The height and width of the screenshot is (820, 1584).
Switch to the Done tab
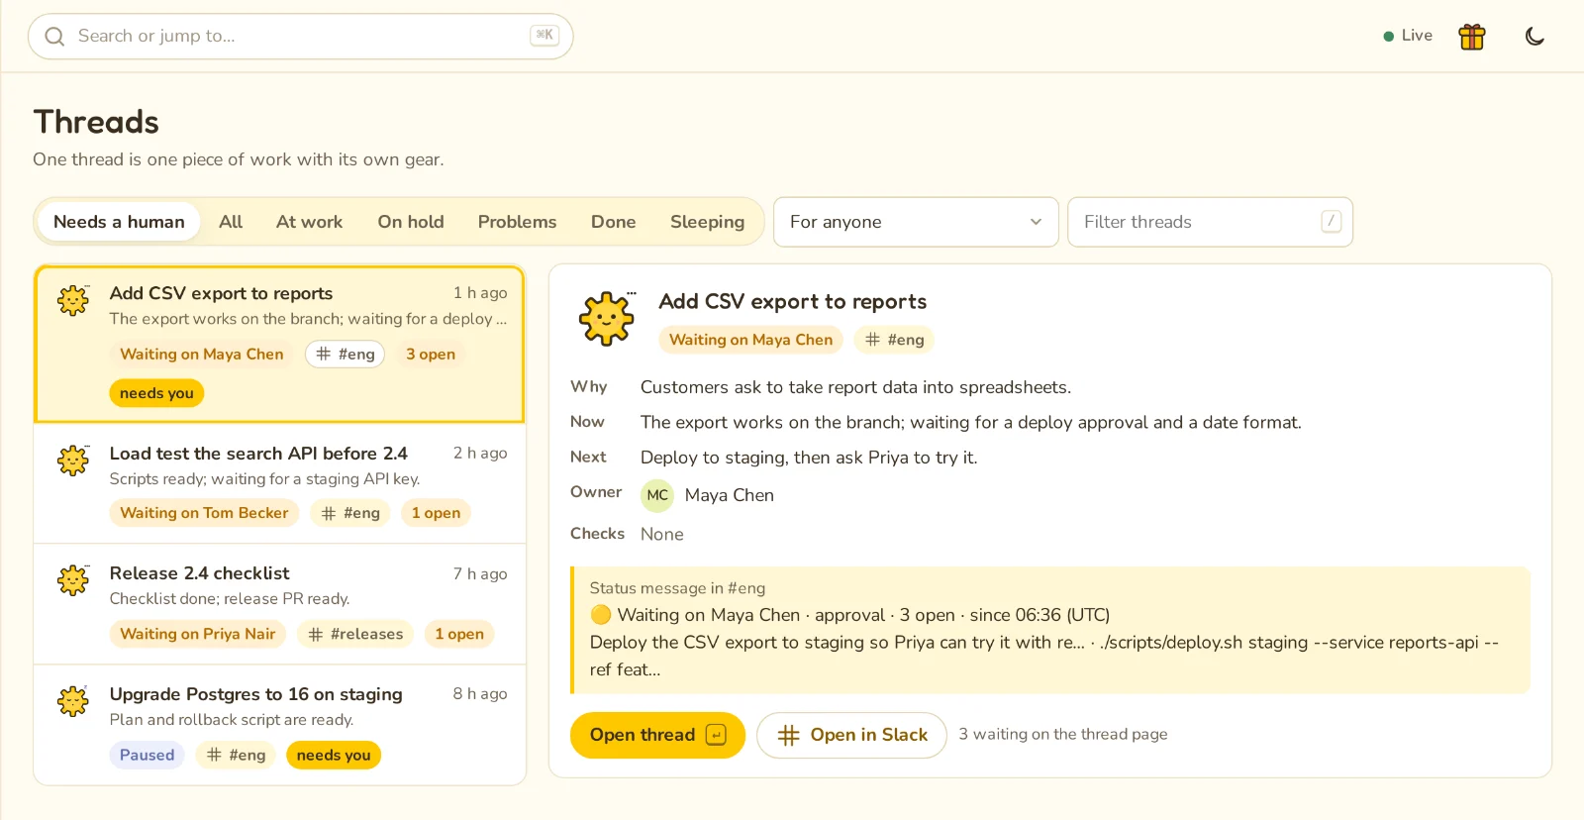point(614,222)
